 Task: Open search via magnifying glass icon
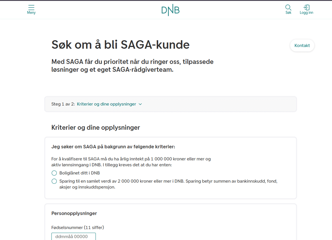(x=288, y=7)
